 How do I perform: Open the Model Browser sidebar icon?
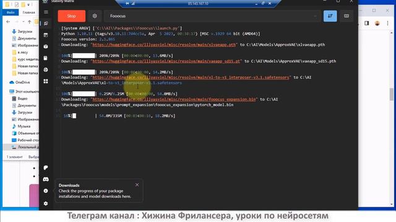click(x=46, y=70)
